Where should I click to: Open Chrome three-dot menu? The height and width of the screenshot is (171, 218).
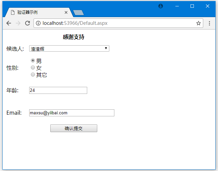(x=210, y=23)
